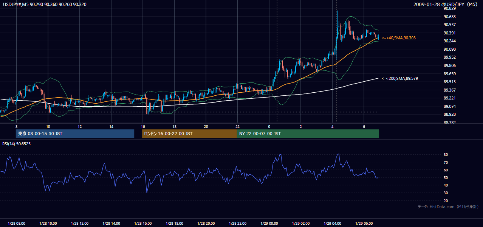Click price axis value 88.928
The width and height of the screenshot is (483, 227).
(450, 115)
